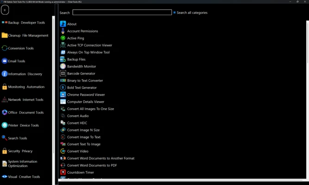The height and width of the screenshot is (185, 309).
Task: Click the Computer Details Viewer icon
Action: tap(63, 102)
